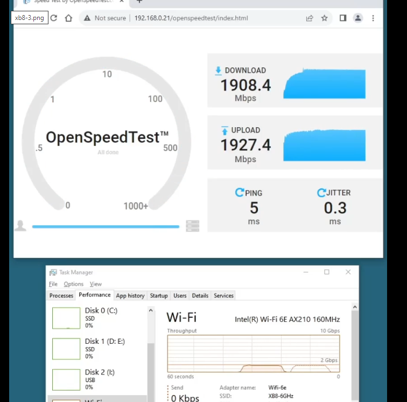Image resolution: width=407 pixels, height=402 pixels.
Task: Click the 1908.4 download value
Action: click(x=245, y=85)
